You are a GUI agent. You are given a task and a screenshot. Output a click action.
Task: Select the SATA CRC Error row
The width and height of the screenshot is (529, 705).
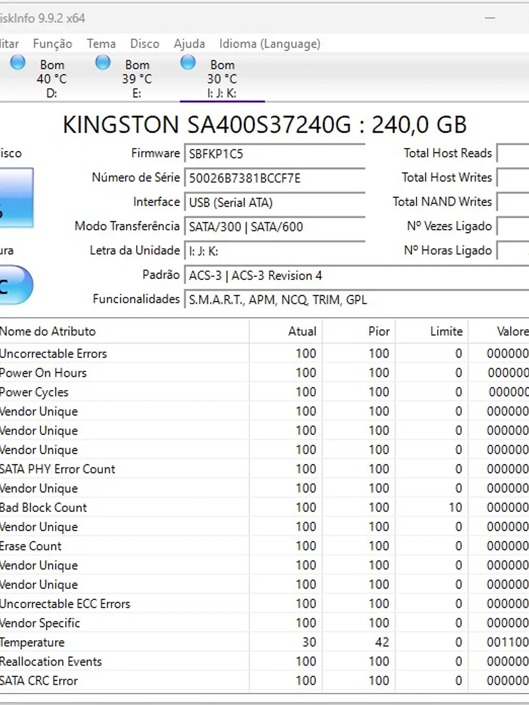point(264,680)
